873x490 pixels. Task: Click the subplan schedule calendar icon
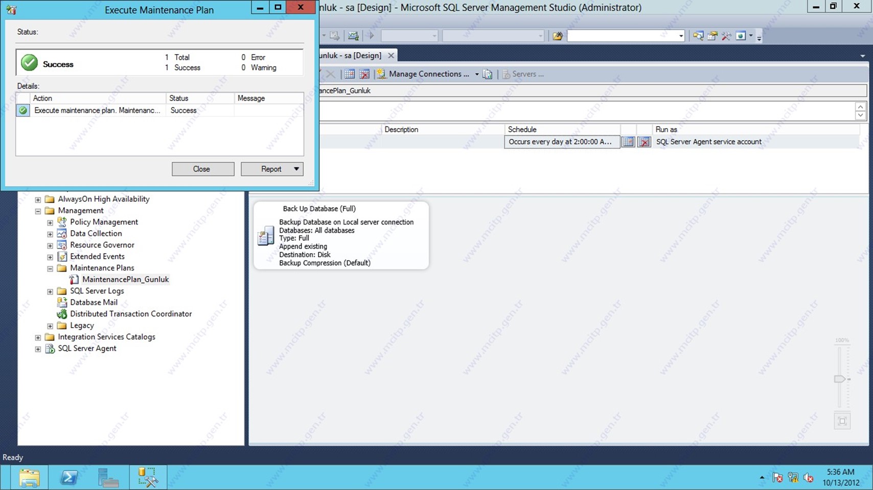(628, 142)
